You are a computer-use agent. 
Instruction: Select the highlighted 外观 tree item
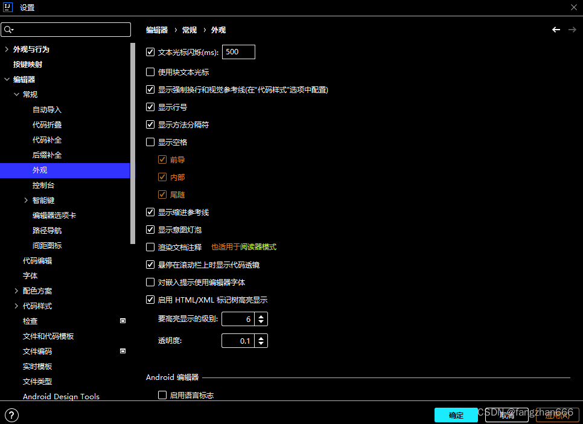65,170
